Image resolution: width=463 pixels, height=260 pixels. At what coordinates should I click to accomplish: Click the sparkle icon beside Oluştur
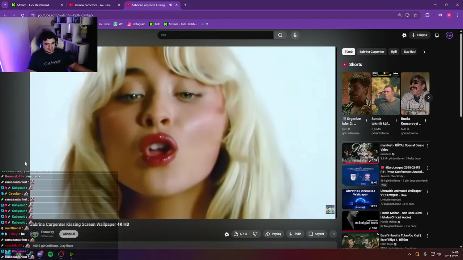[404, 35]
